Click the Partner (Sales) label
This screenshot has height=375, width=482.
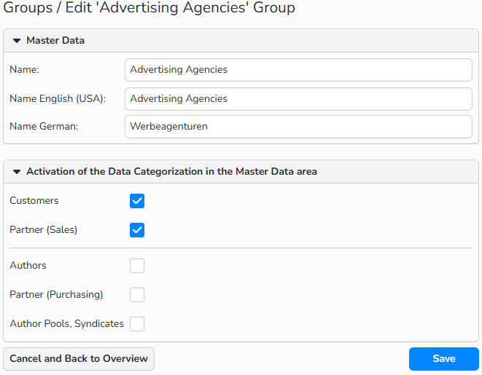pos(43,230)
